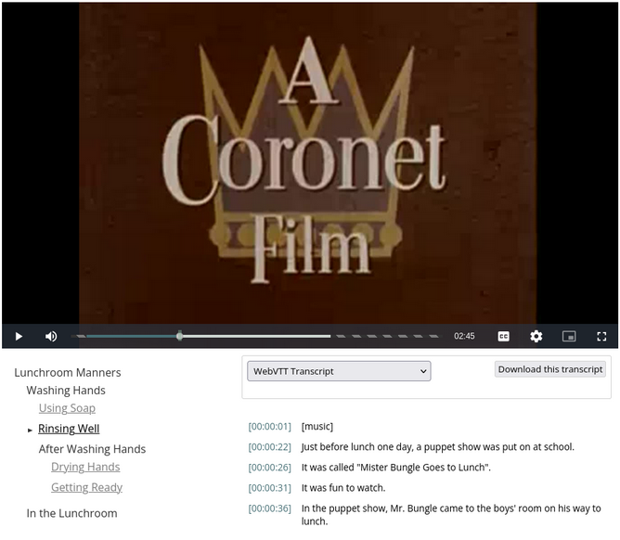Click the Mister Bungle Goes to Lunch line

click(395, 468)
